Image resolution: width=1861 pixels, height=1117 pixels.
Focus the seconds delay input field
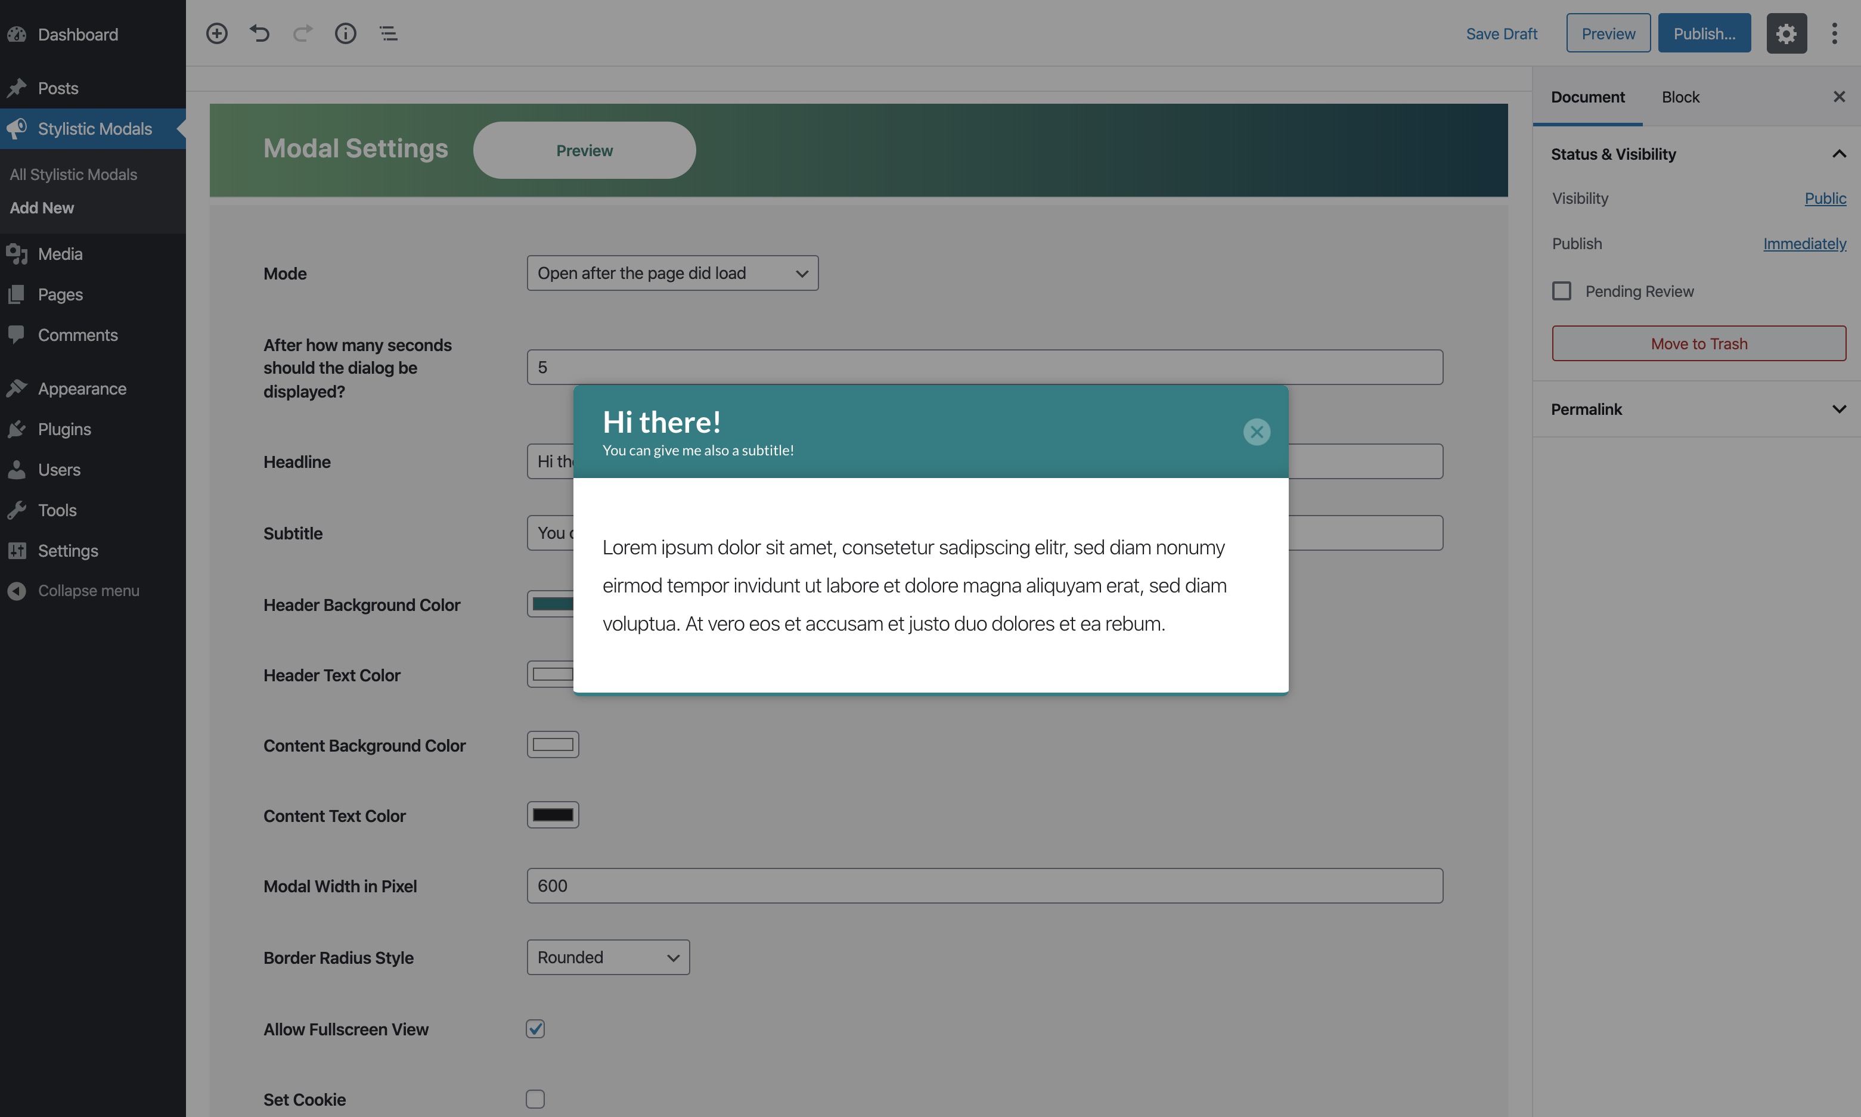point(984,367)
